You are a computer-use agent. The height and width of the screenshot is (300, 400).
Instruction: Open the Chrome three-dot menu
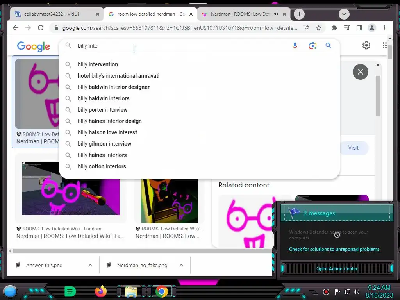[x=384, y=28]
